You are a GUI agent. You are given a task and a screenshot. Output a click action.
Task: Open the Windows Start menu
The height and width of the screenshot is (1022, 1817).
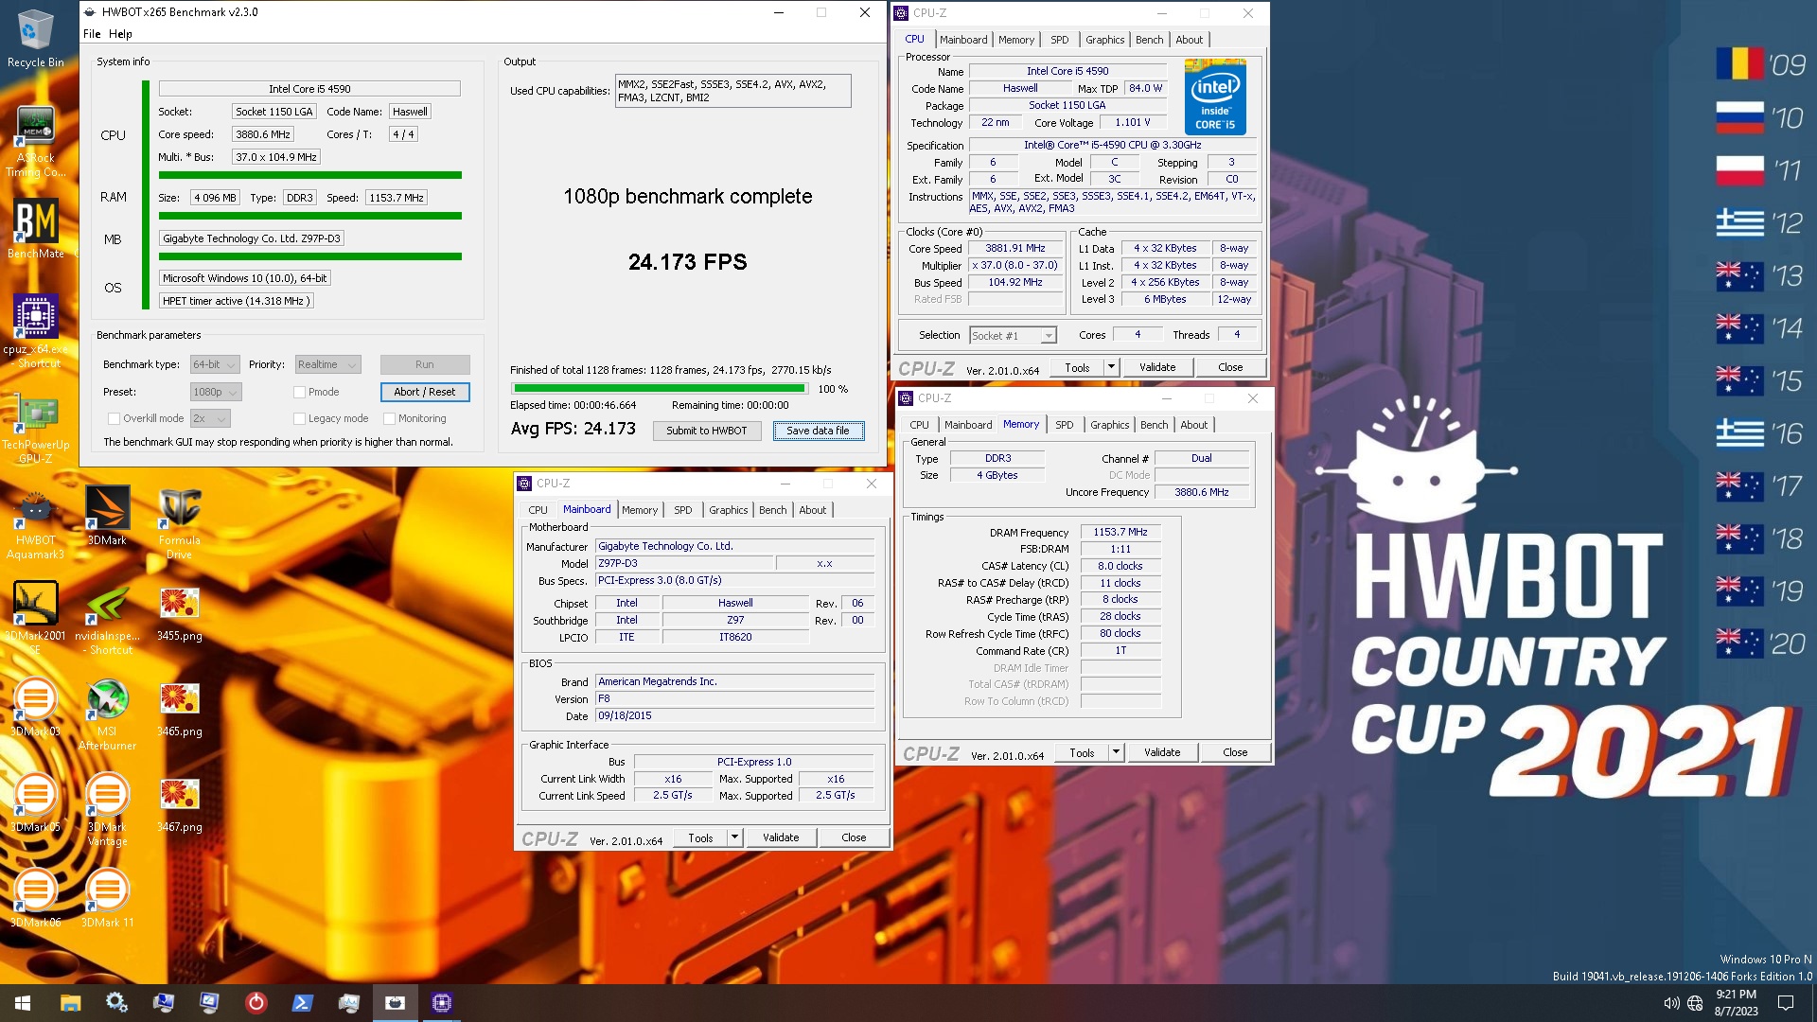point(23,1002)
